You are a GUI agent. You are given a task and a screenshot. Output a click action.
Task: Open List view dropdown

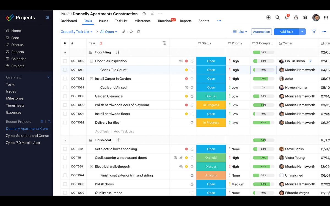coord(240,32)
